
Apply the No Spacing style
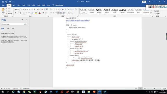coord(91,11)
